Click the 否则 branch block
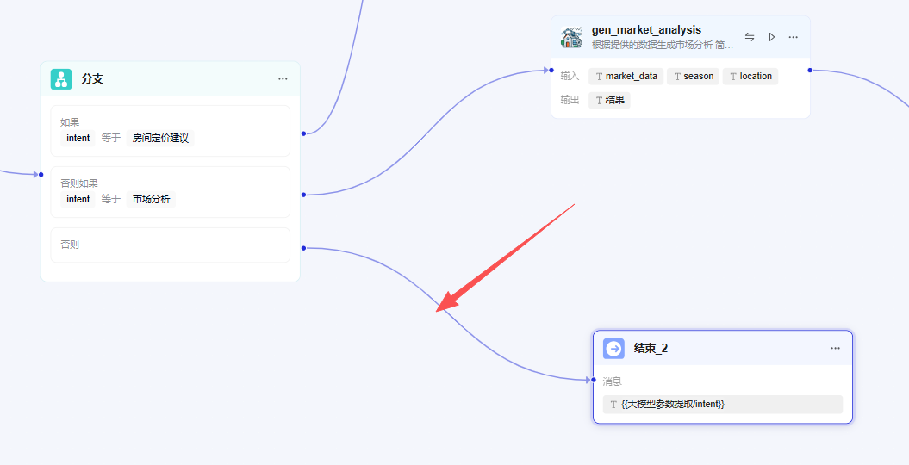The height and width of the screenshot is (465, 909). (x=171, y=245)
